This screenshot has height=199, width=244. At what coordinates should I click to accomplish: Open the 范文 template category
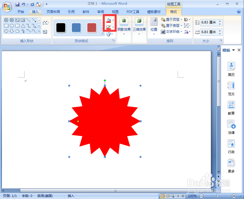click(231, 89)
